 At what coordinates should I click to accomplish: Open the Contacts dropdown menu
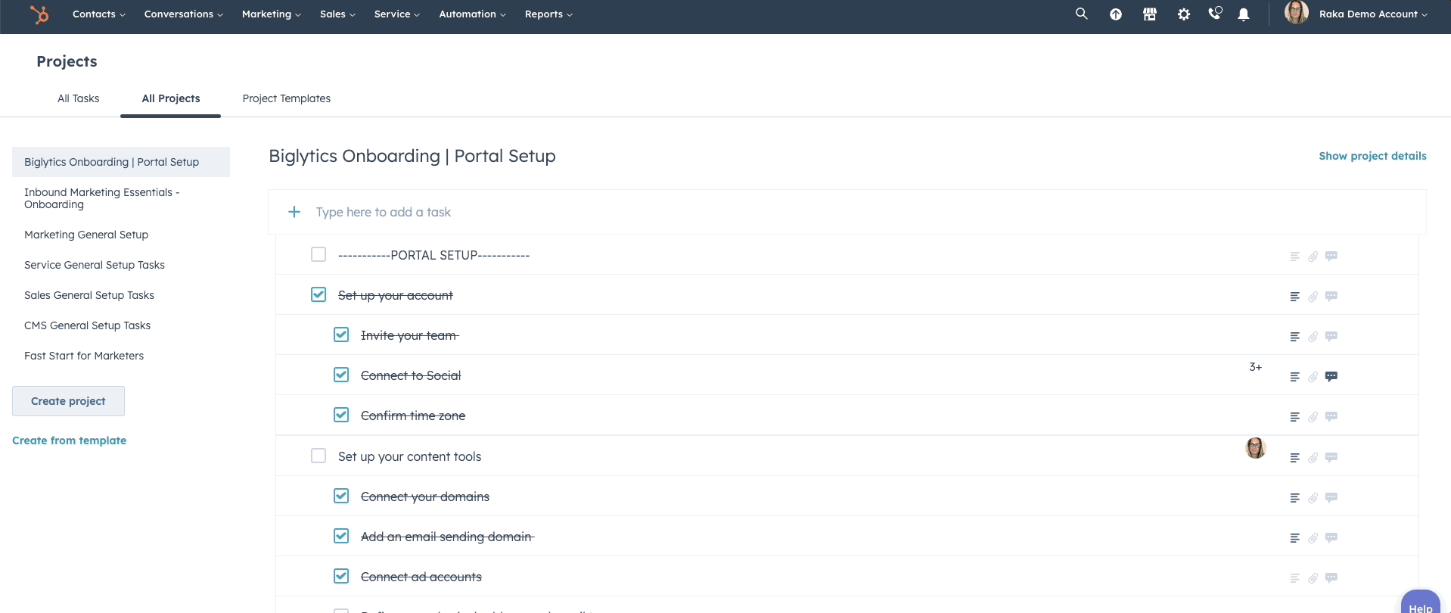[x=99, y=14]
